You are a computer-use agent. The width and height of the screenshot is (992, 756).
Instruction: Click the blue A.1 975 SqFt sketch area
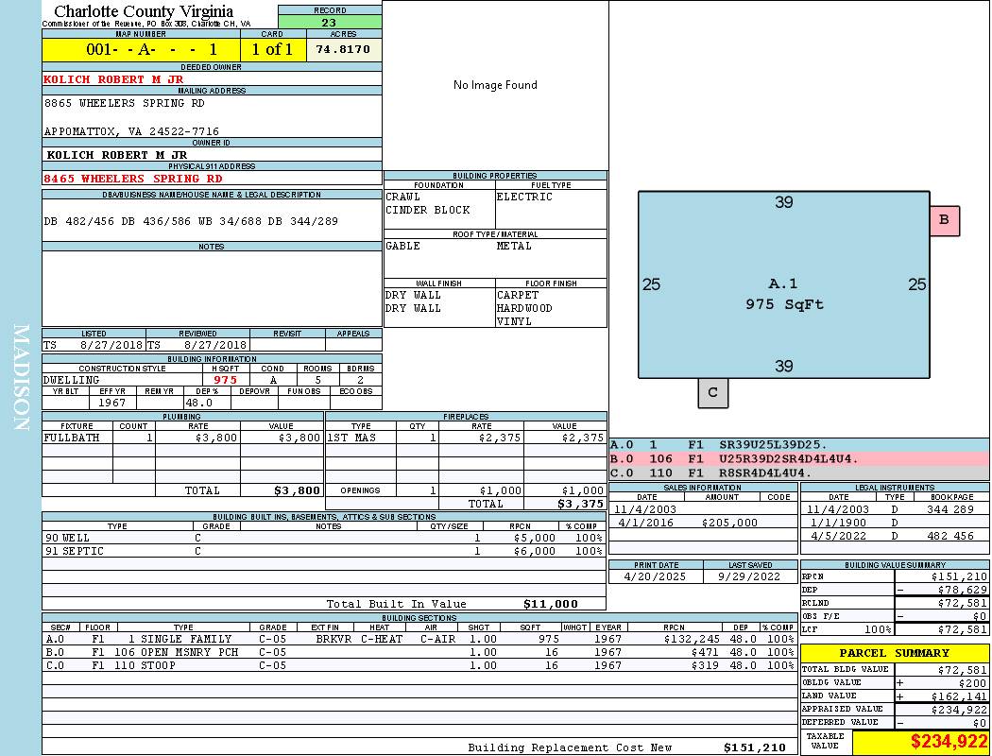(x=784, y=284)
